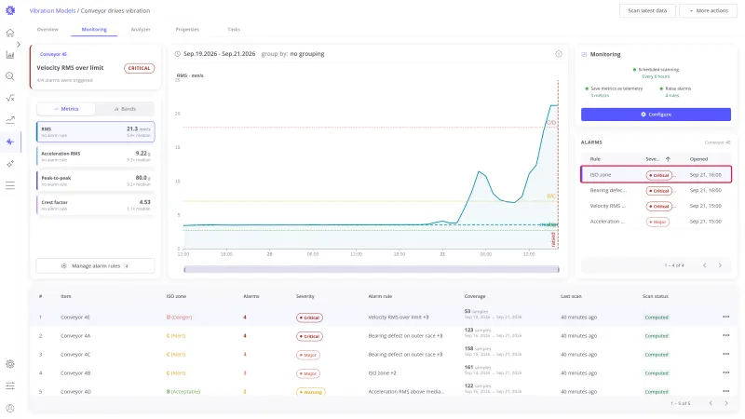The height and width of the screenshot is (419, 745).
Task: Open three-dot menu for Conveyor 4E row
Action: pyautogui.click(x=726, y=317)
